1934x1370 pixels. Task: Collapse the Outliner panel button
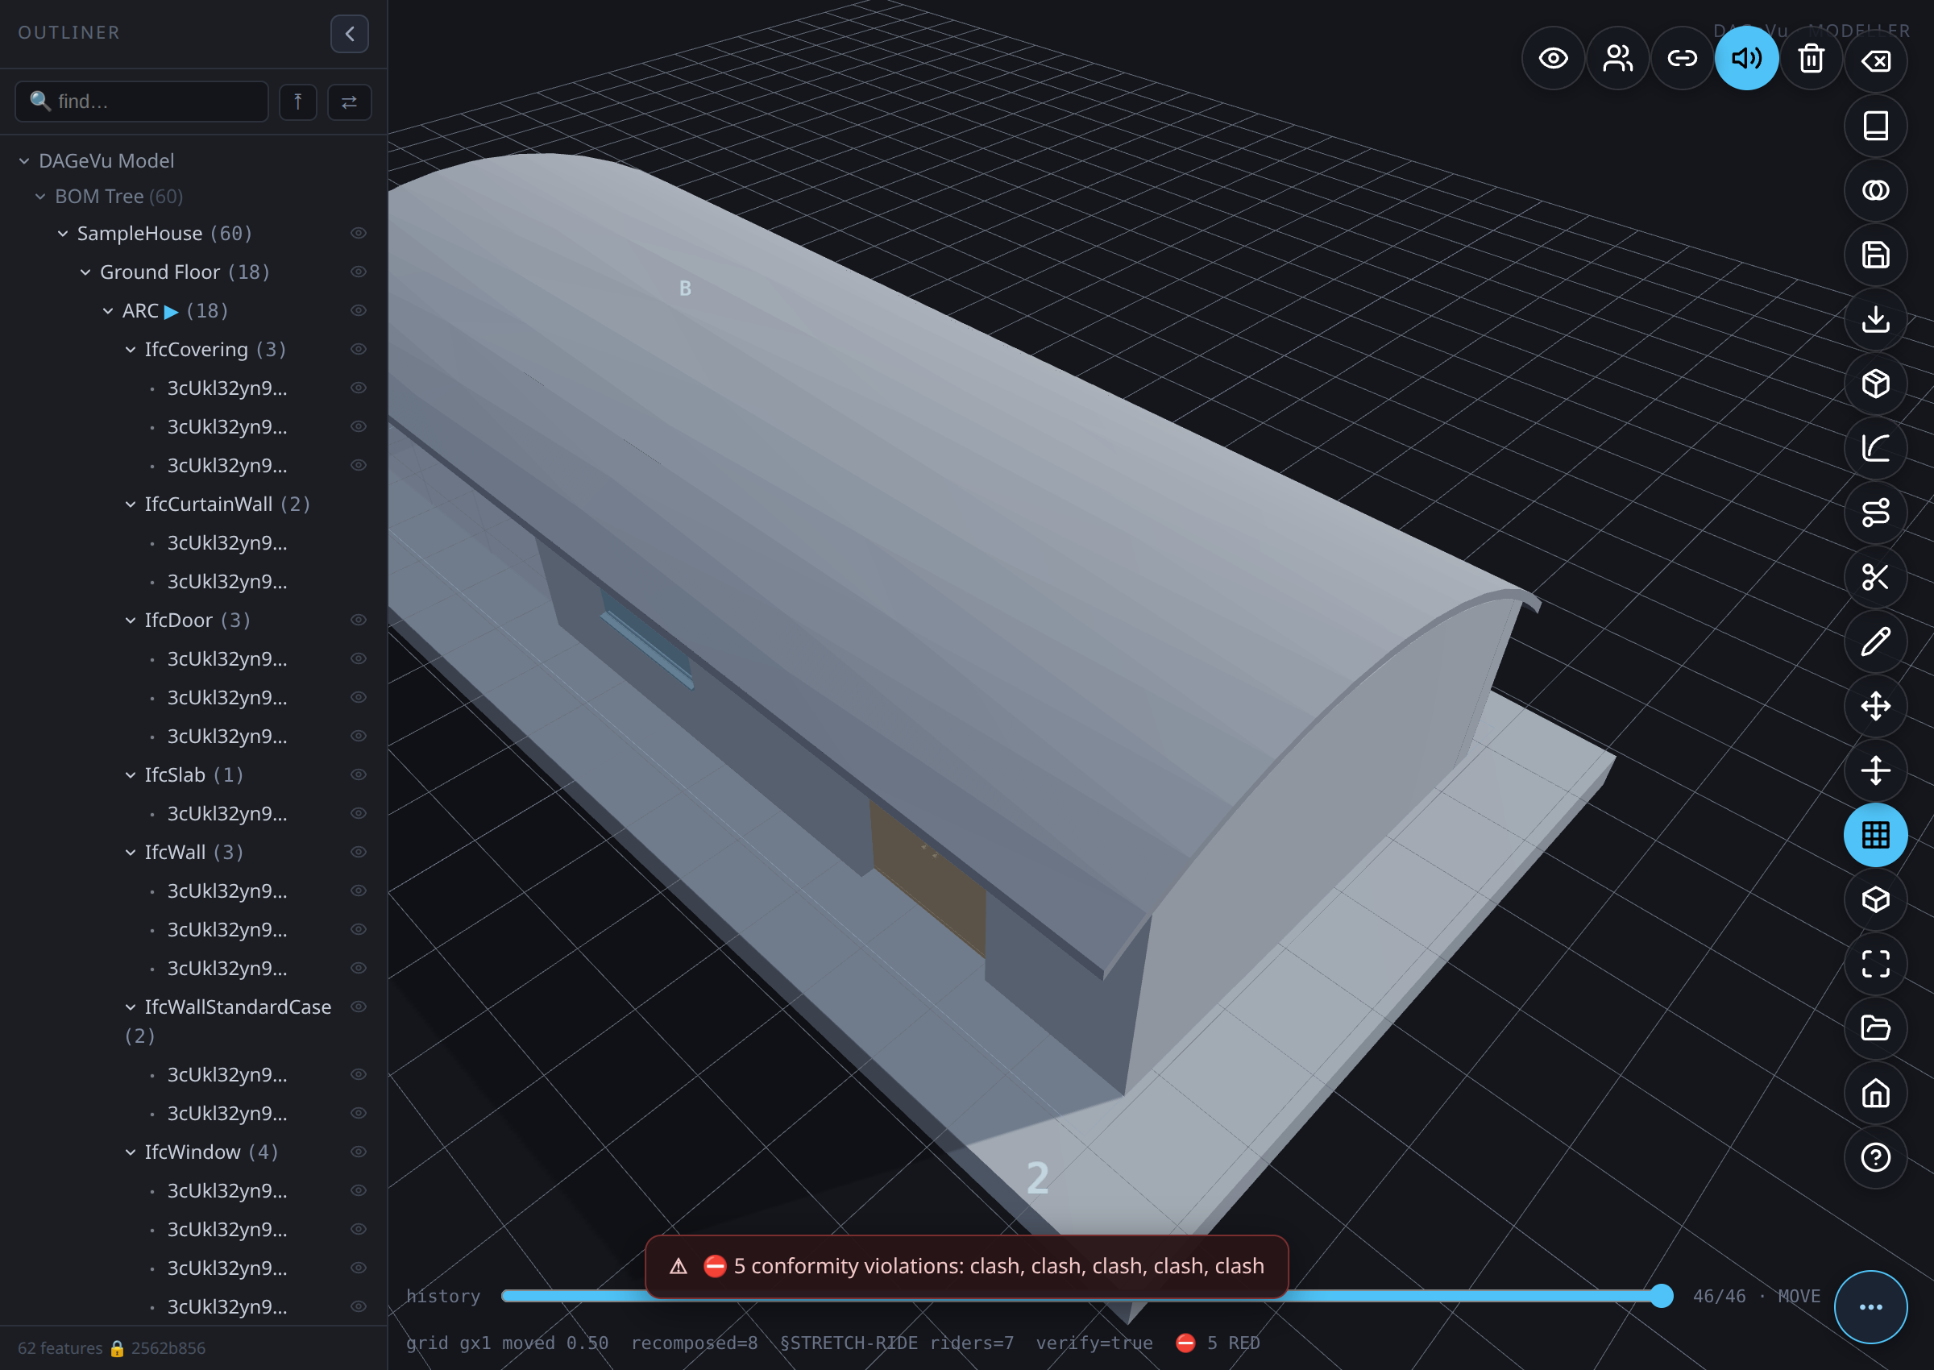click(349, 34)
